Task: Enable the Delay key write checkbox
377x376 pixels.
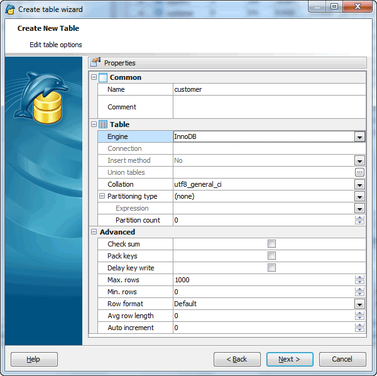Action: 271,268
